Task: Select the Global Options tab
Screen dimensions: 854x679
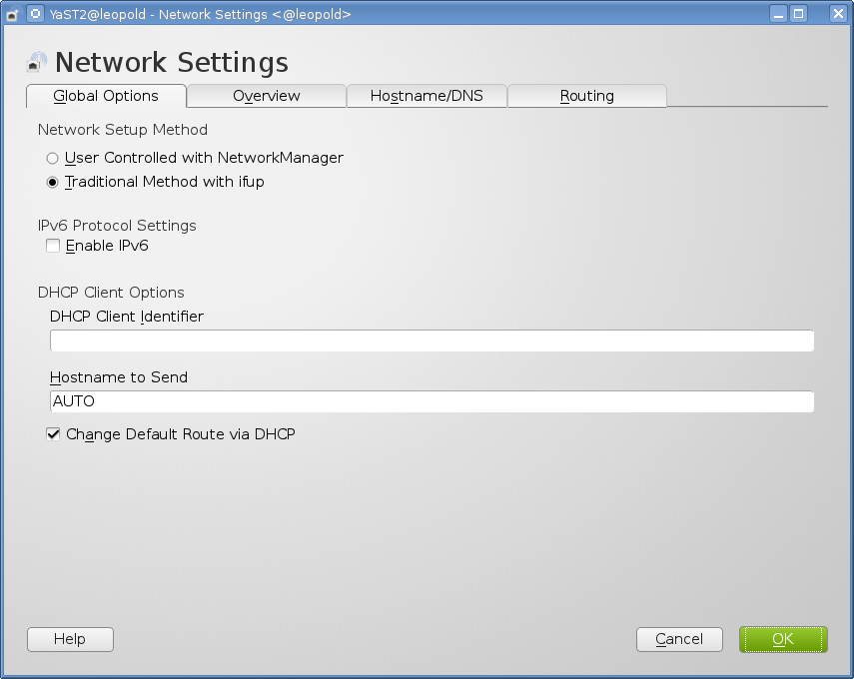Action: (106, 96)
